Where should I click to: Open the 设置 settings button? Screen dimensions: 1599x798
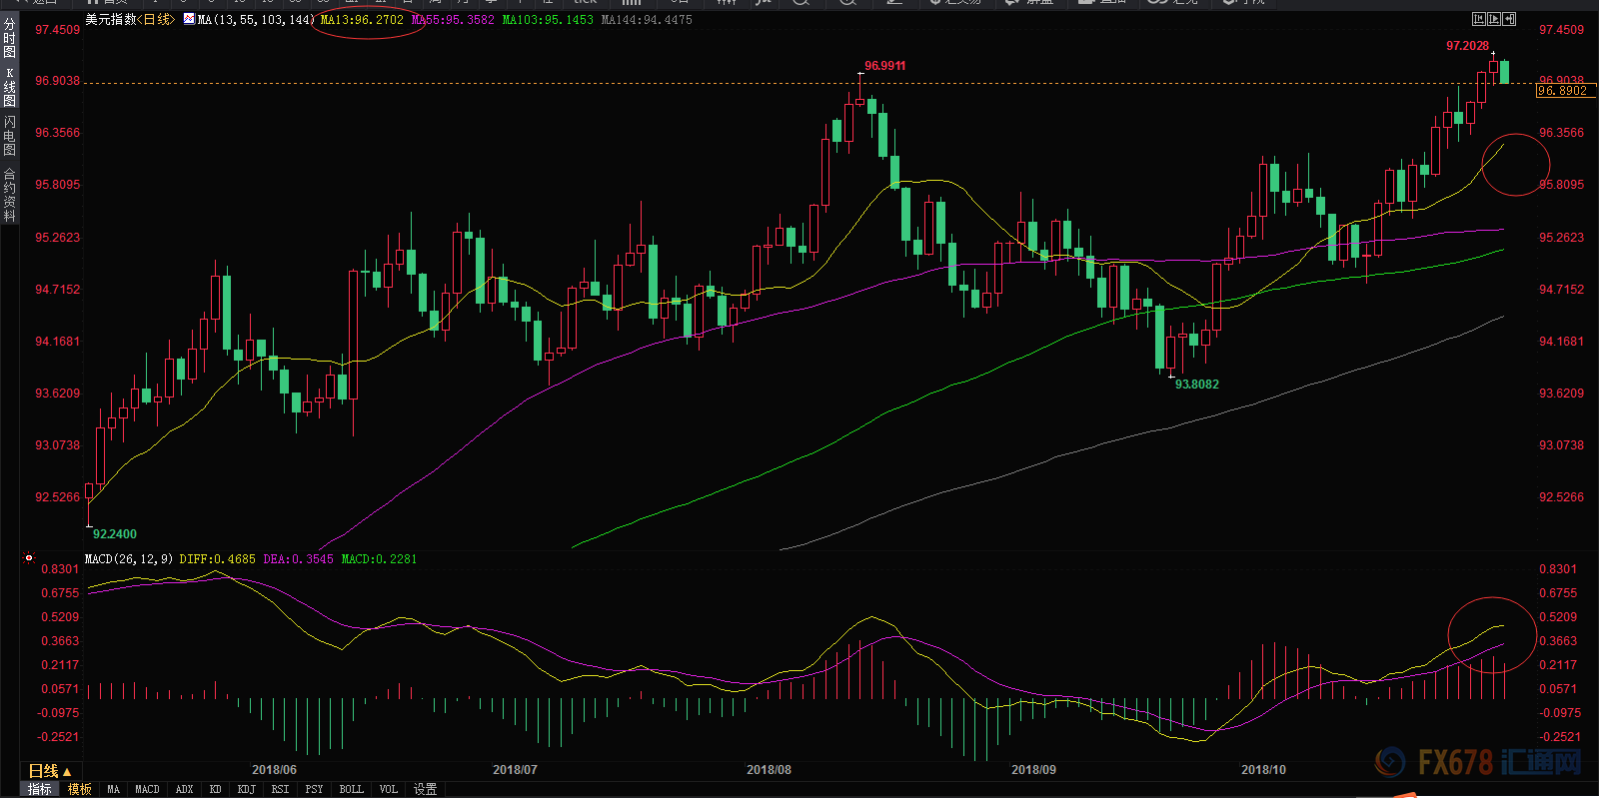click(426, 789)
